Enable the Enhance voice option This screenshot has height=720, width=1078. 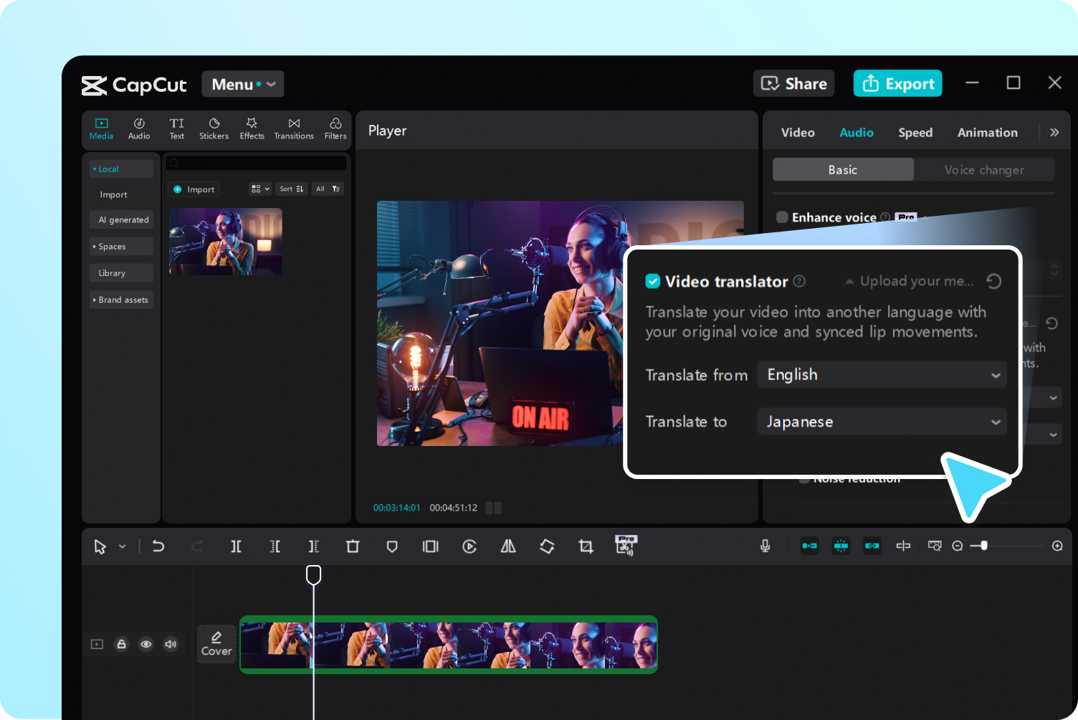coord(783,217)
